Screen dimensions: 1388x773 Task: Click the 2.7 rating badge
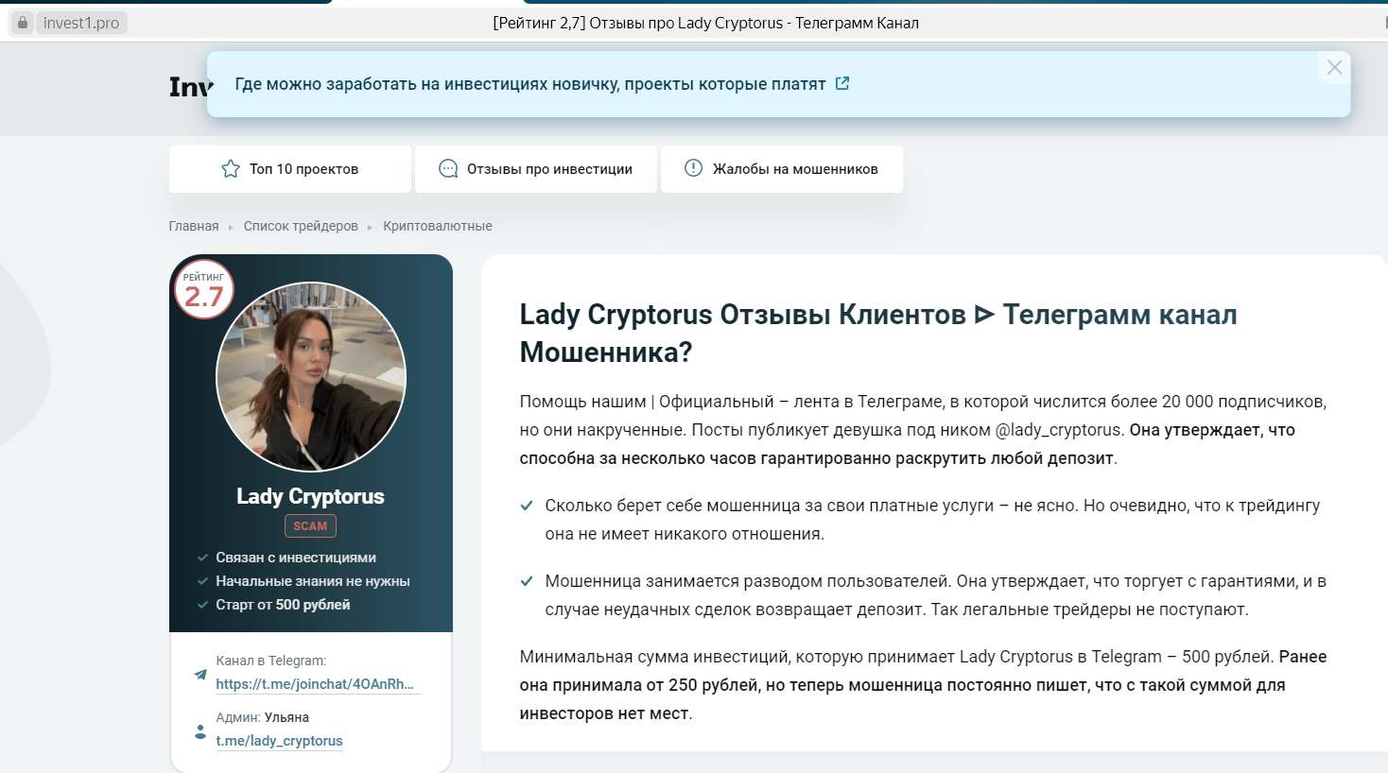[203, 289]
